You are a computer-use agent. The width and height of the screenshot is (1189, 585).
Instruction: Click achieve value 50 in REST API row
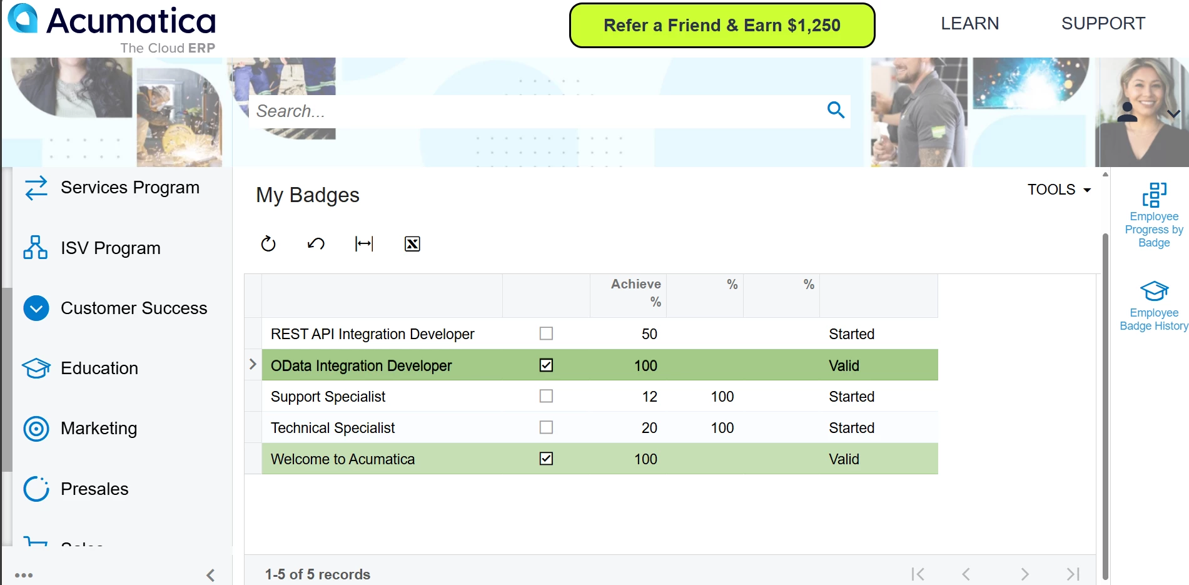(x=649, y=334)
